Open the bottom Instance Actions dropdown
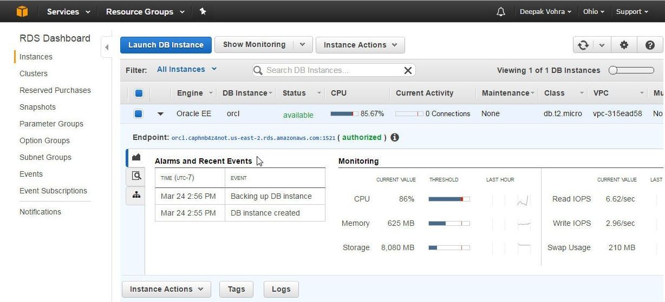665x302 pixels. 166,289
